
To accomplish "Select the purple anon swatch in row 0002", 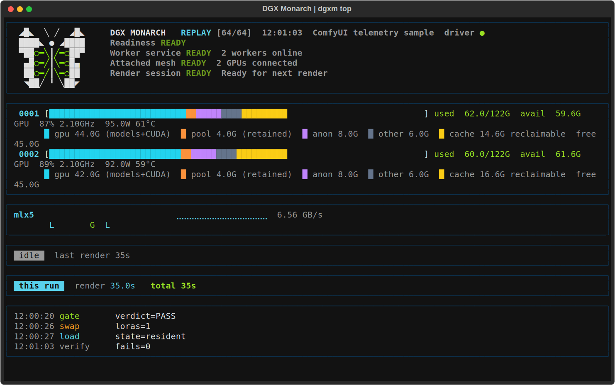I will point(305,174).
